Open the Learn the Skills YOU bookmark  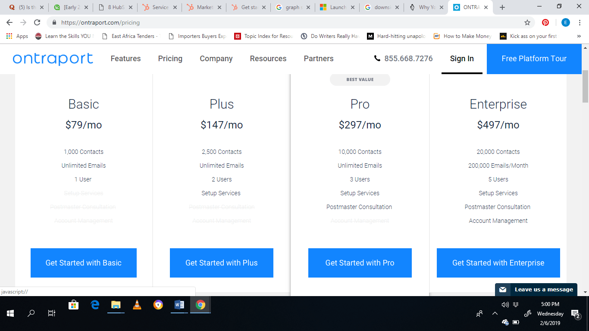pos(64,36)
